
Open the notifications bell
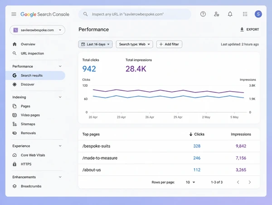[230, 14]
